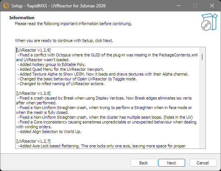Minimize the setup window
The image size is (221, 171).
[x=178, y=6]
